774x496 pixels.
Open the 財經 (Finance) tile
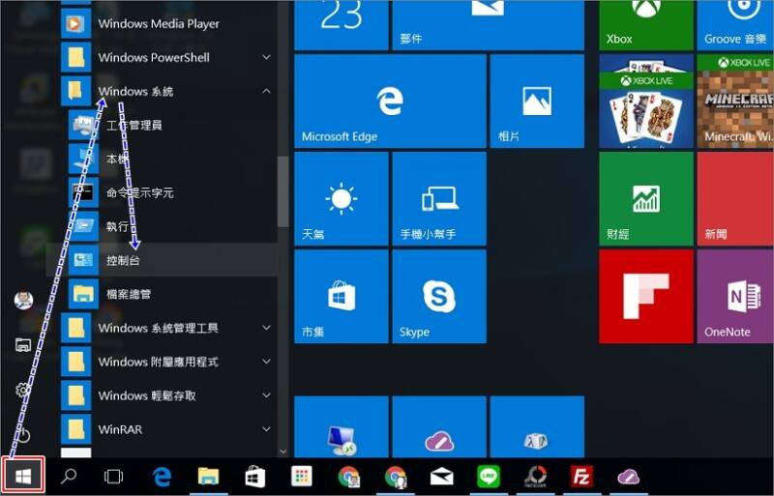pyautogui.click(x=646, y=199)
